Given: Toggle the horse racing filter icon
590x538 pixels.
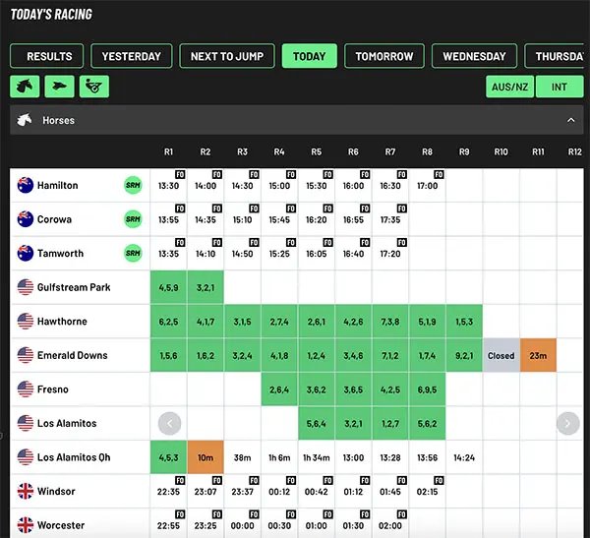Looking at the screenshot, I should [25, 87].
